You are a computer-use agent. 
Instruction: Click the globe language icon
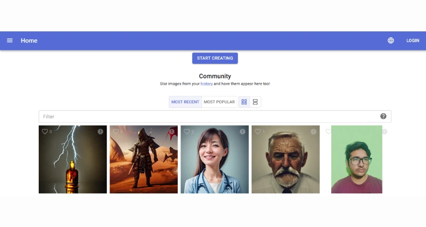click(x=391, y=40)
